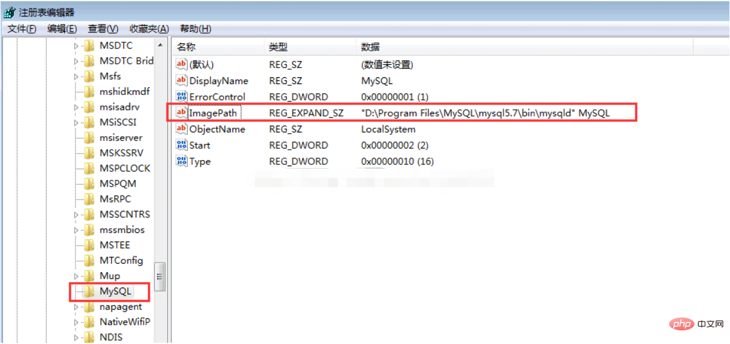Viewport: 730px width, 344px height.
Task: Expand the MSDTC tree node
Action: 76,46
